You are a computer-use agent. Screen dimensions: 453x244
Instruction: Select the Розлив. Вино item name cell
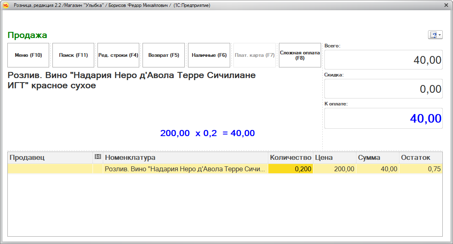click(186, 169)
